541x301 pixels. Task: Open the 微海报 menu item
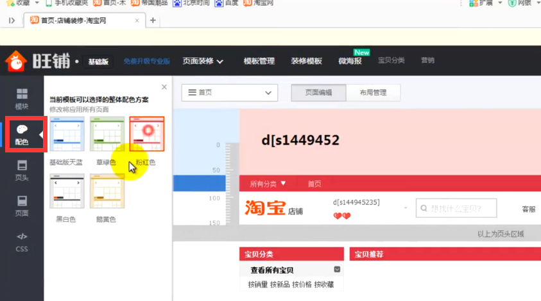point(350,61)
